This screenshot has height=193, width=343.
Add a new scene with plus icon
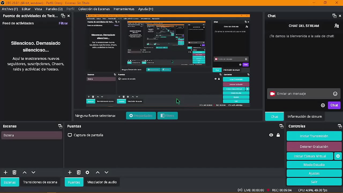click(5, 172)
